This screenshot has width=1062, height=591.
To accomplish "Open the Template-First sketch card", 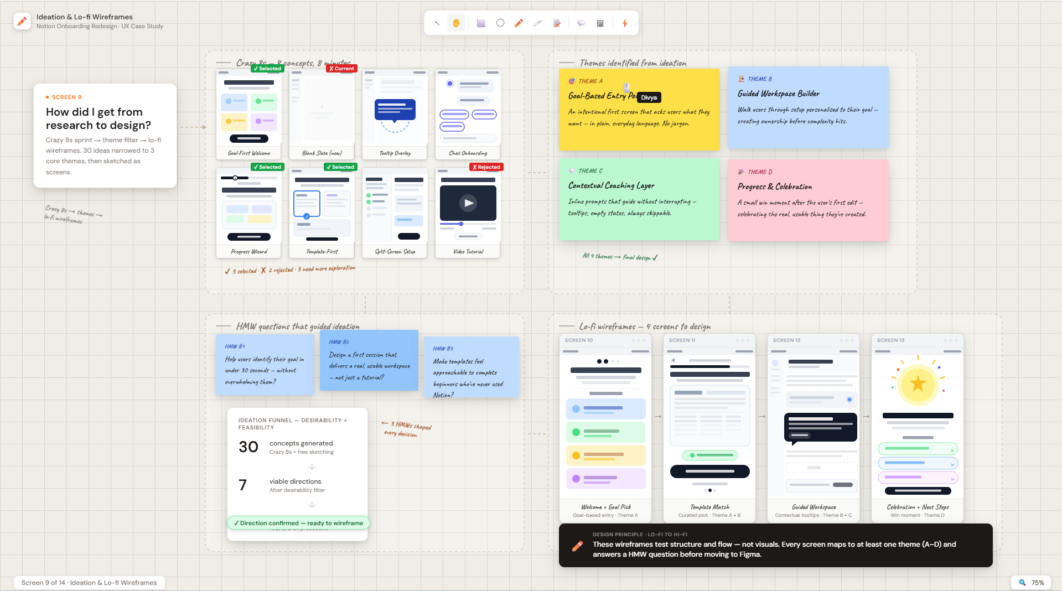I will (x=322, y=212).
